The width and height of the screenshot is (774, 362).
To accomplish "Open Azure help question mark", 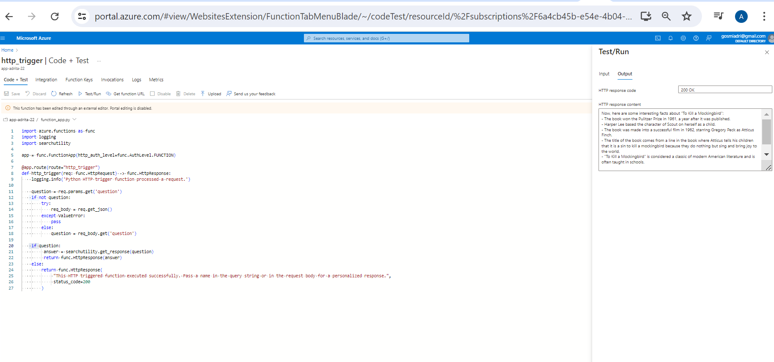I will 696,38.
